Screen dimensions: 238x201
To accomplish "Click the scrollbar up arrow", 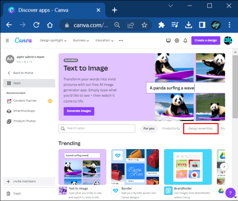I will [235, 52].
